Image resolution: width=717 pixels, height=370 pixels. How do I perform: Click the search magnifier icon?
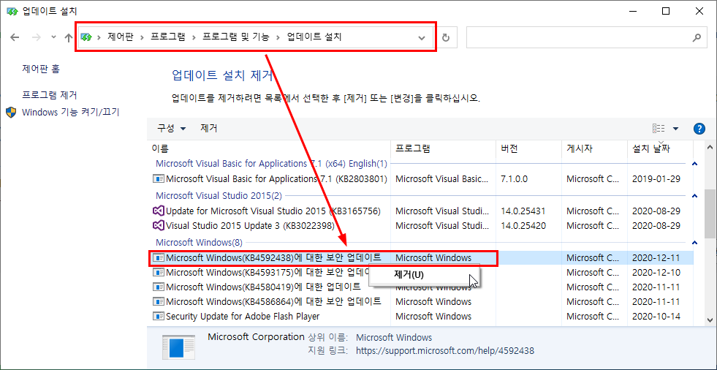[x=697, y=37]
